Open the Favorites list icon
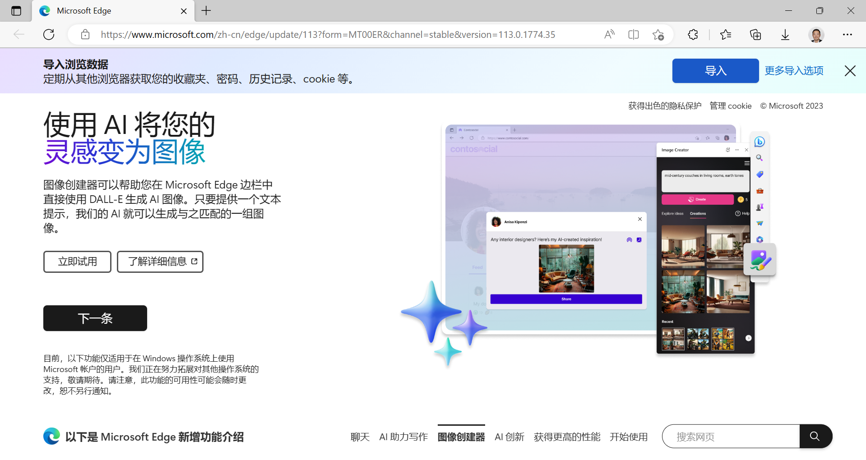Viewport: 866px width, 460px height. 726,35
